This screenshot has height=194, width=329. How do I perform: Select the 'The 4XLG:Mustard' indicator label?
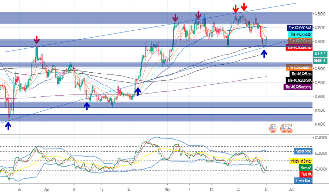pyautogui.click(x=299, y=67)
